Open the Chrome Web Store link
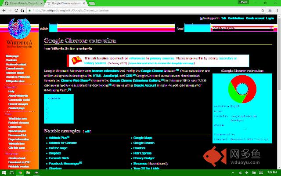 pyautogui.click(x=74, y=81)
